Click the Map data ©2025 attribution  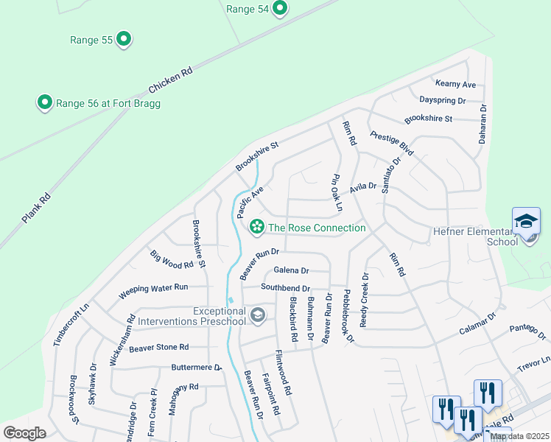(x=520, y=437)
